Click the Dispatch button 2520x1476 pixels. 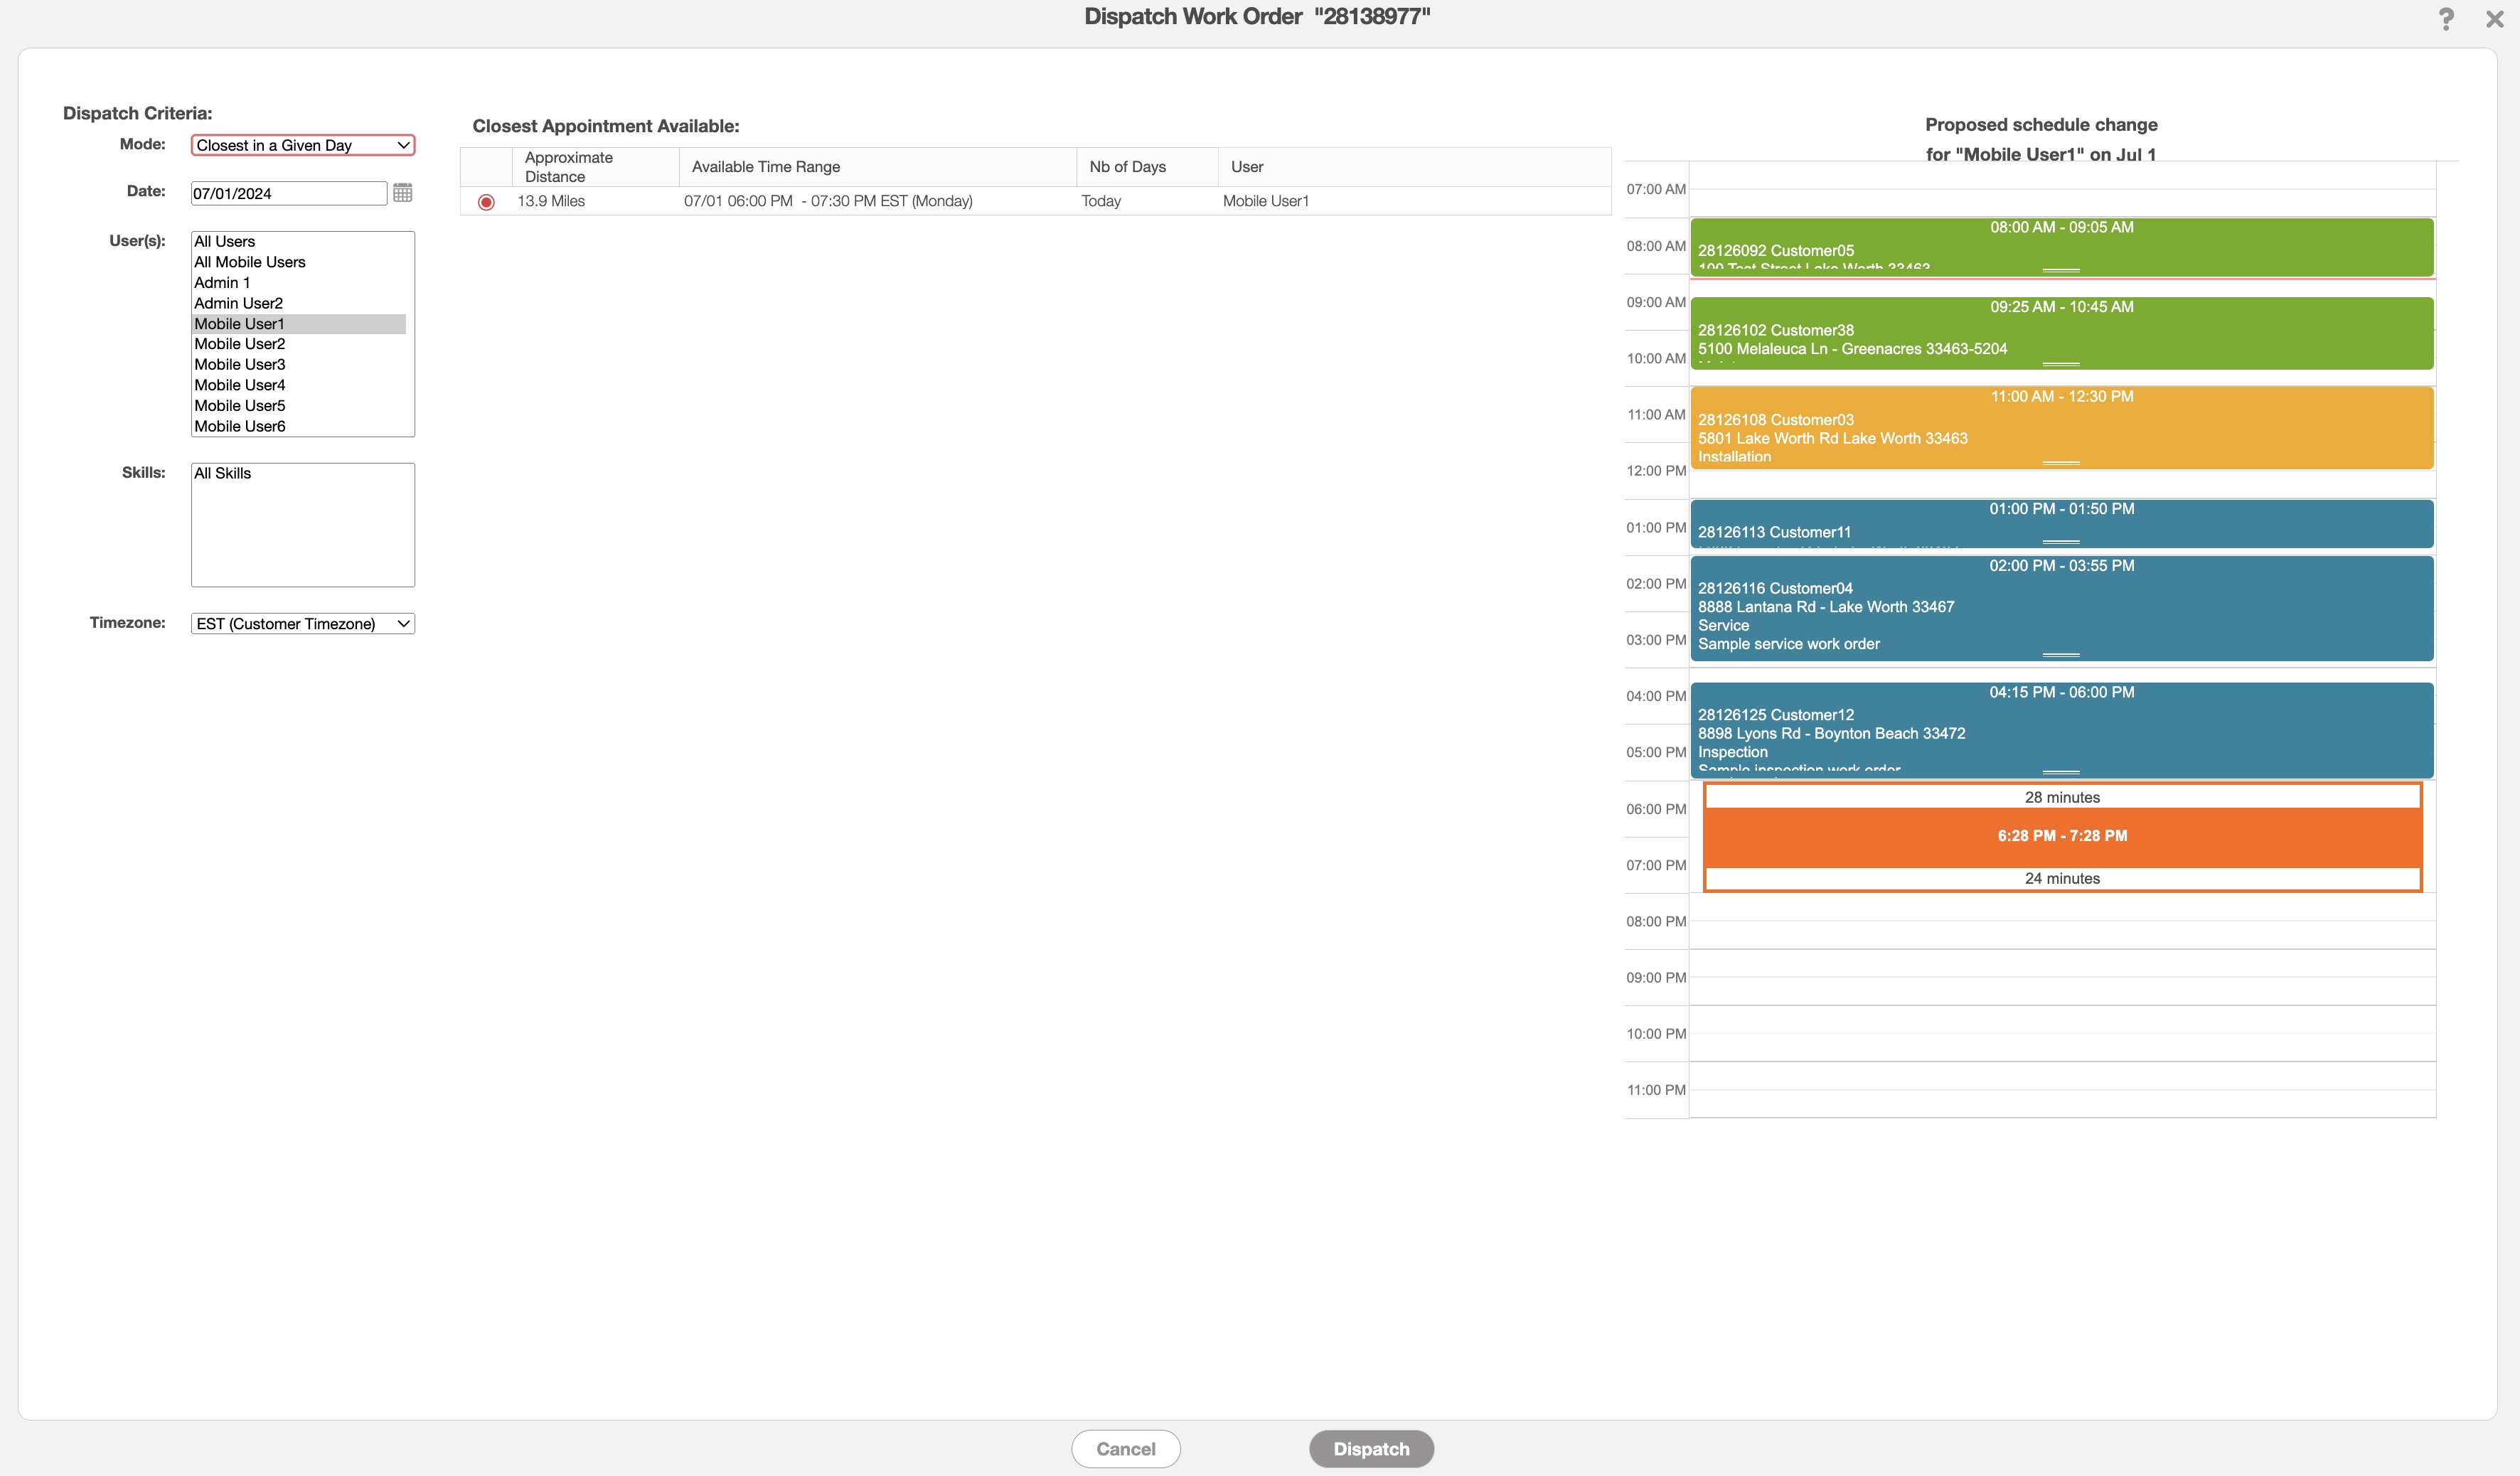[1371, 1449]
